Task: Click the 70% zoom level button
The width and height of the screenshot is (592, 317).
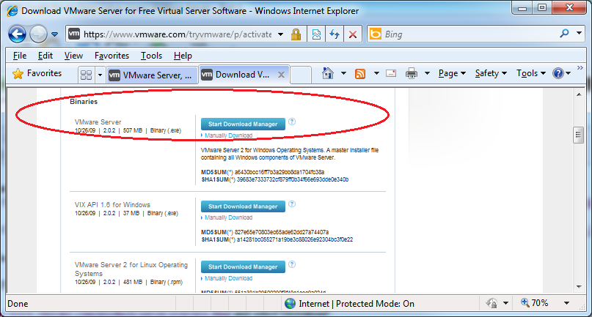Action: (534, 303)
